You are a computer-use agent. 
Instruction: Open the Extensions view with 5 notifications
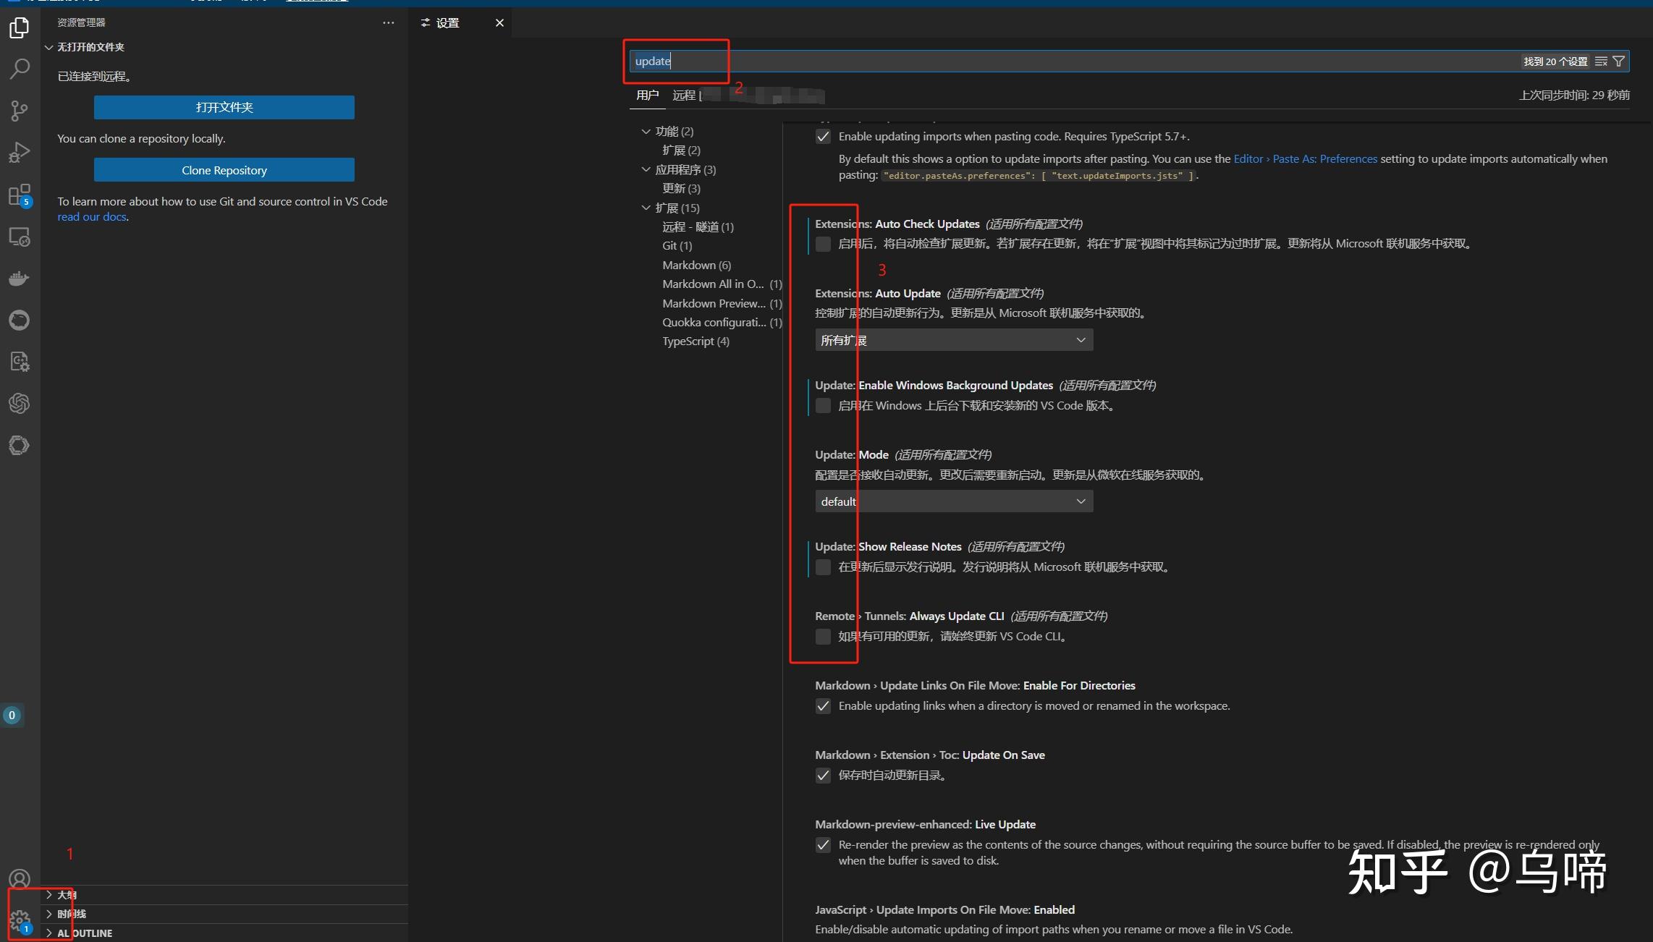20,194
